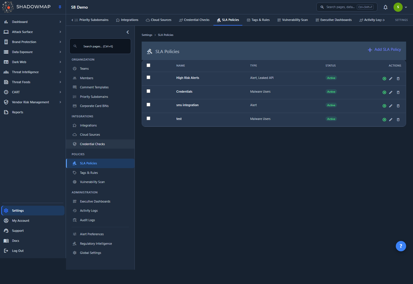Open Corporate Card BINs page

(100, 106)
